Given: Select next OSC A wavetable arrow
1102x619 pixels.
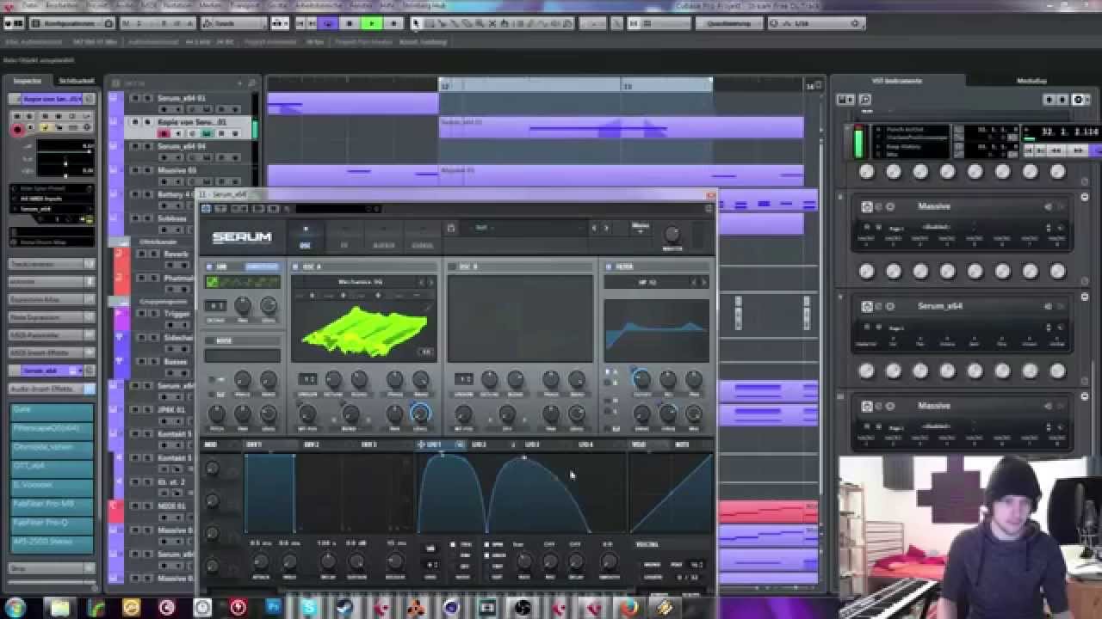Looking at the screenshot, I should (431, 282).
